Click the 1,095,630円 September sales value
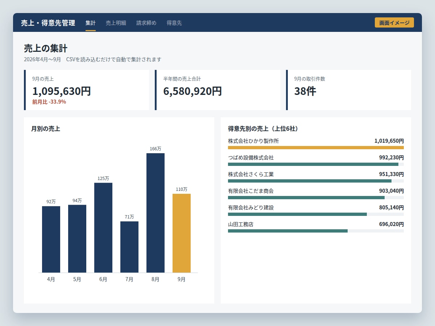435x326 pixels. [x=62, y=91]
